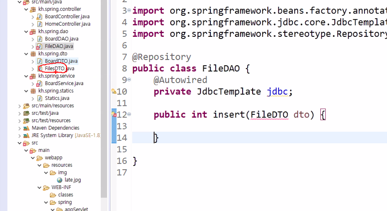The image size is (387, 211).
Task: Collapse the img folder
Action: (x=46, y=172)
